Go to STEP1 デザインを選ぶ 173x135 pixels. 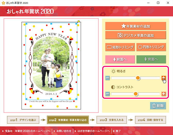[x=23, y=120]
